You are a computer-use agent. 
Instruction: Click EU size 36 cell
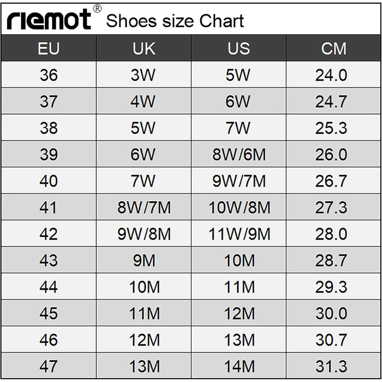point(49,75)
